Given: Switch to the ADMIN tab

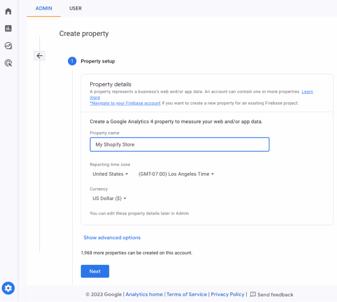Looking at the screenshot, I should (x=44, y=8).
